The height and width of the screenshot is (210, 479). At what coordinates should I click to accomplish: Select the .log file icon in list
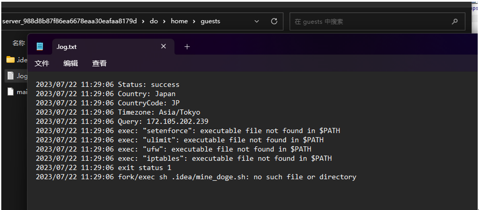tap(11, 76)
